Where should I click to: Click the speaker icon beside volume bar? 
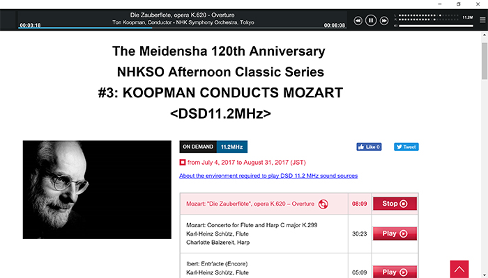click(x=396, y=26)
